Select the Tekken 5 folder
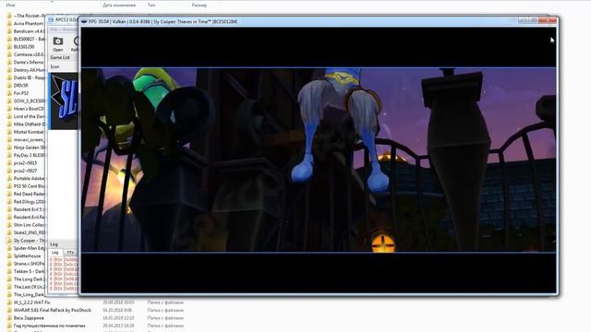Image resolution: width=591 pixels, height=332 pixels. (29, 271)
